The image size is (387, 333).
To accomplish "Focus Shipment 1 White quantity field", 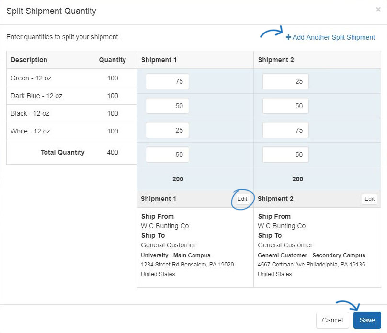I will 167,155.
